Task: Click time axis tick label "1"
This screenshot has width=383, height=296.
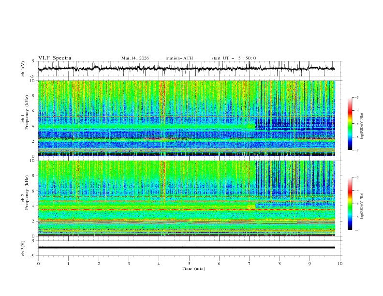Action: [x=68, y=264]
